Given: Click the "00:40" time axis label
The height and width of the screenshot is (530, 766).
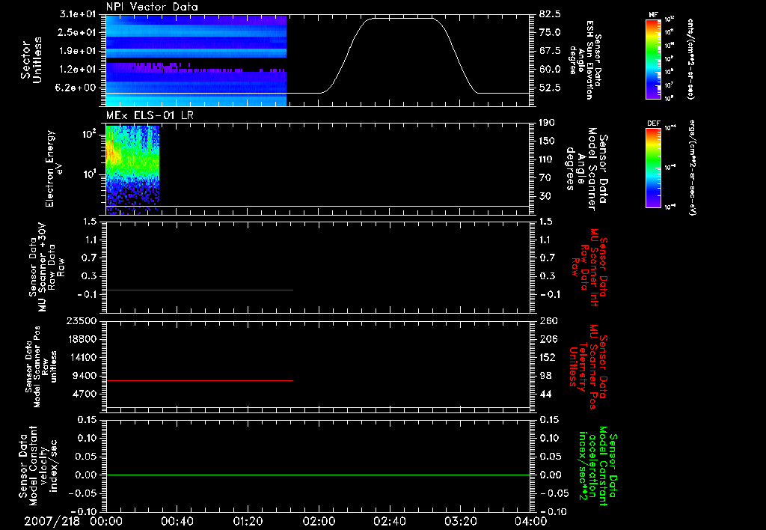Looking at the screenshot, I should pyautogui.click(x=177, y=521).
